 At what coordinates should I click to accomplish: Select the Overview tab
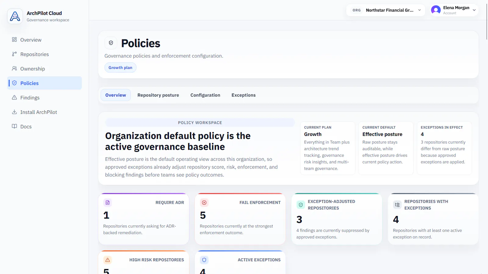pos(116,95)
